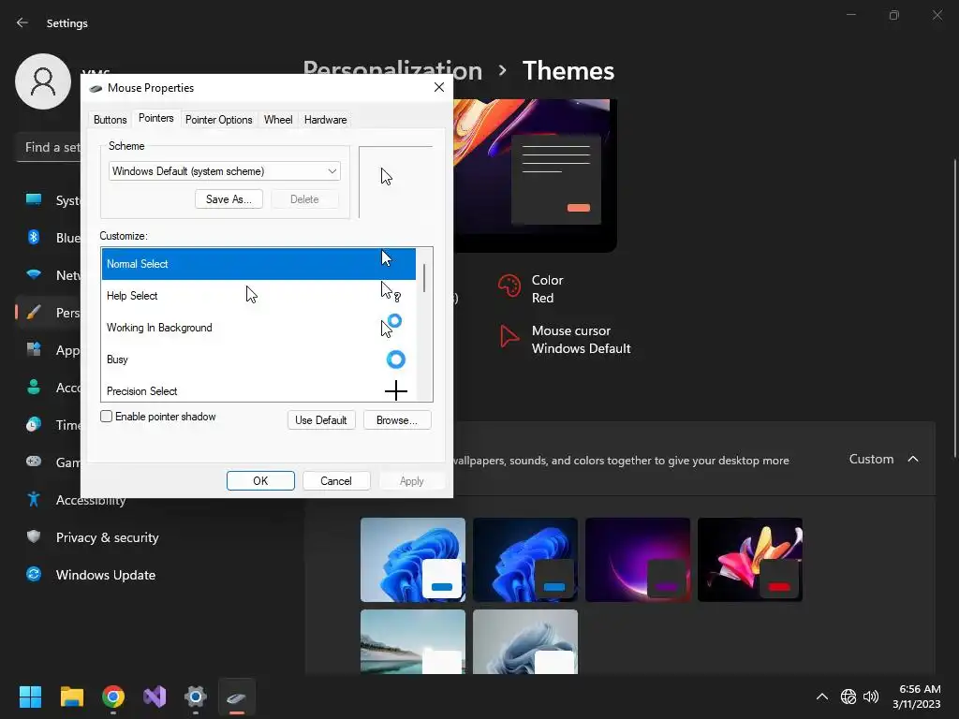
Task: Open the Pointer Options tab
Action: tap(218, 120)
